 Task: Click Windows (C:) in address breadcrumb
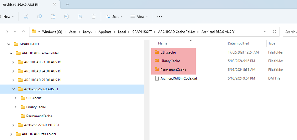point(52,32)
